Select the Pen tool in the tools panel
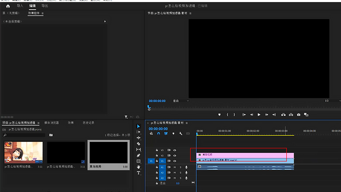This screenshot has height=192, width=341. point(139,155)
